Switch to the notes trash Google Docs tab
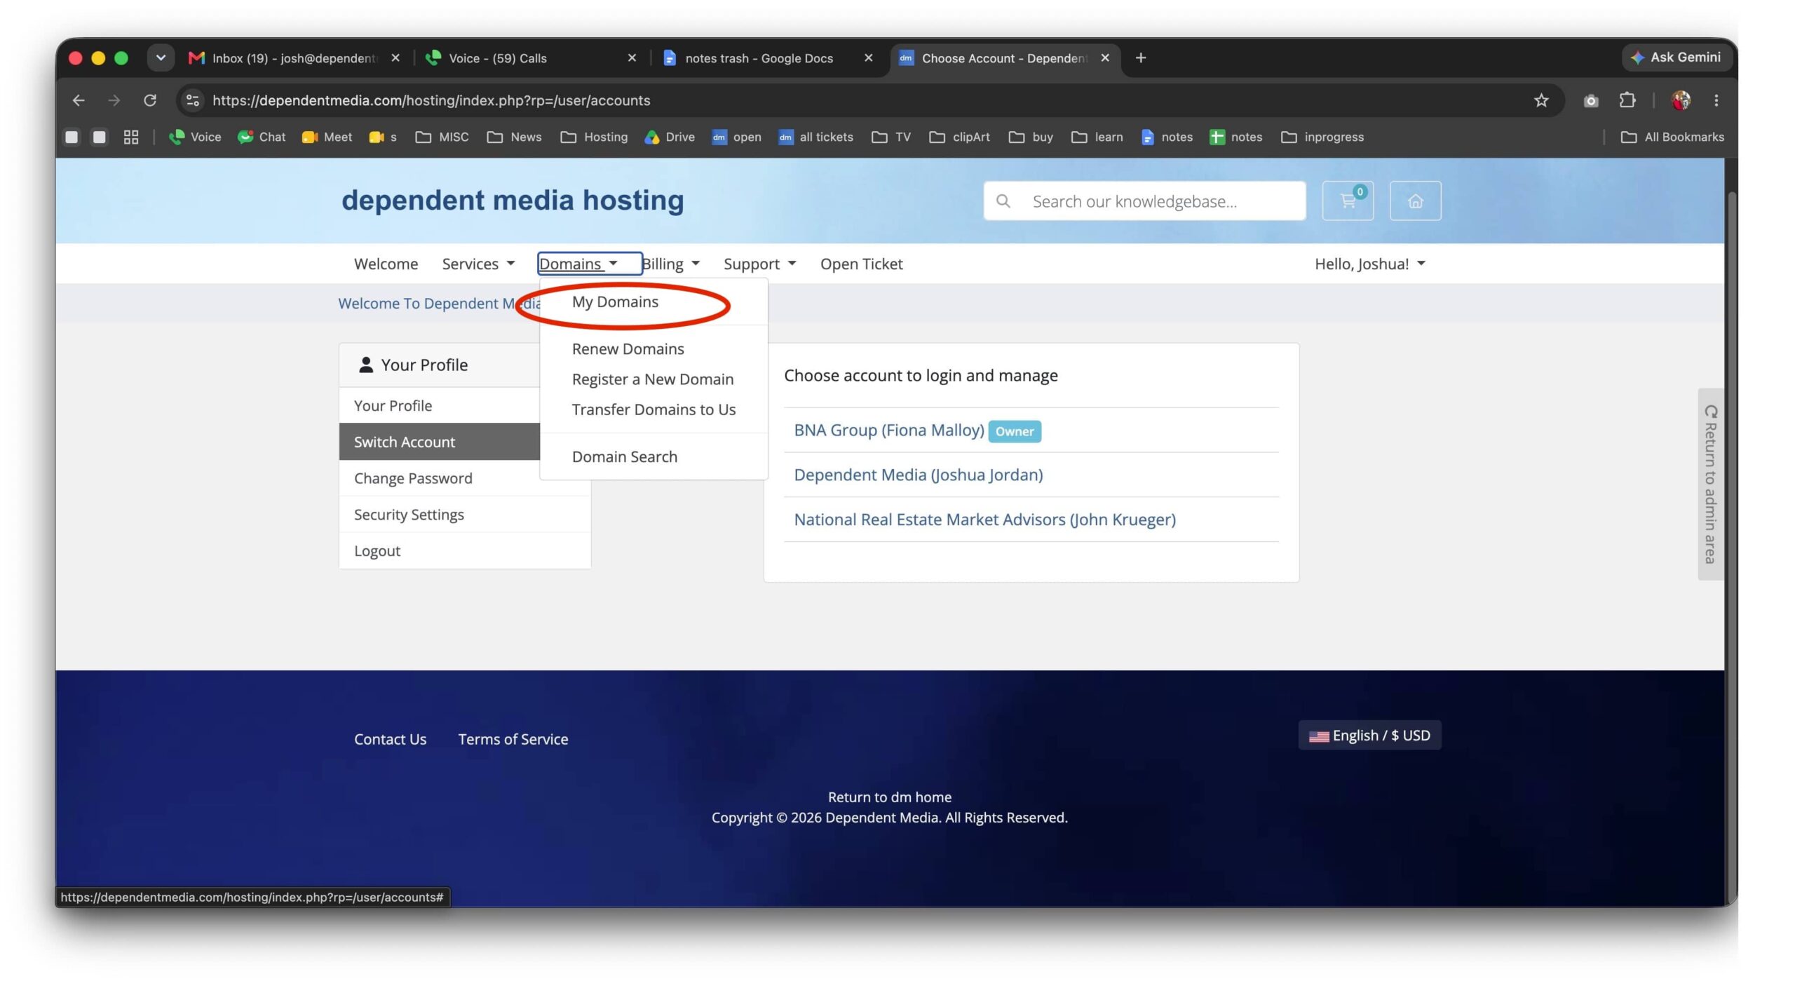The width and height of the screenshot is (1795, 981). [x=768, y=57]
